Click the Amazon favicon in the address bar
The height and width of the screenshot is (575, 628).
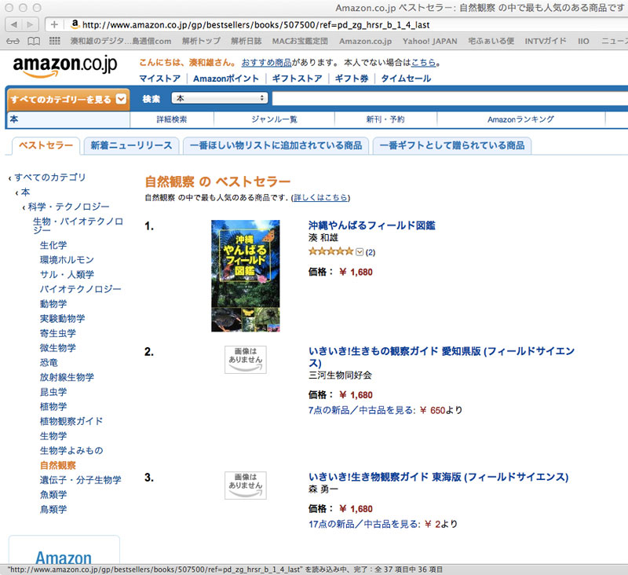click(75, 24)
